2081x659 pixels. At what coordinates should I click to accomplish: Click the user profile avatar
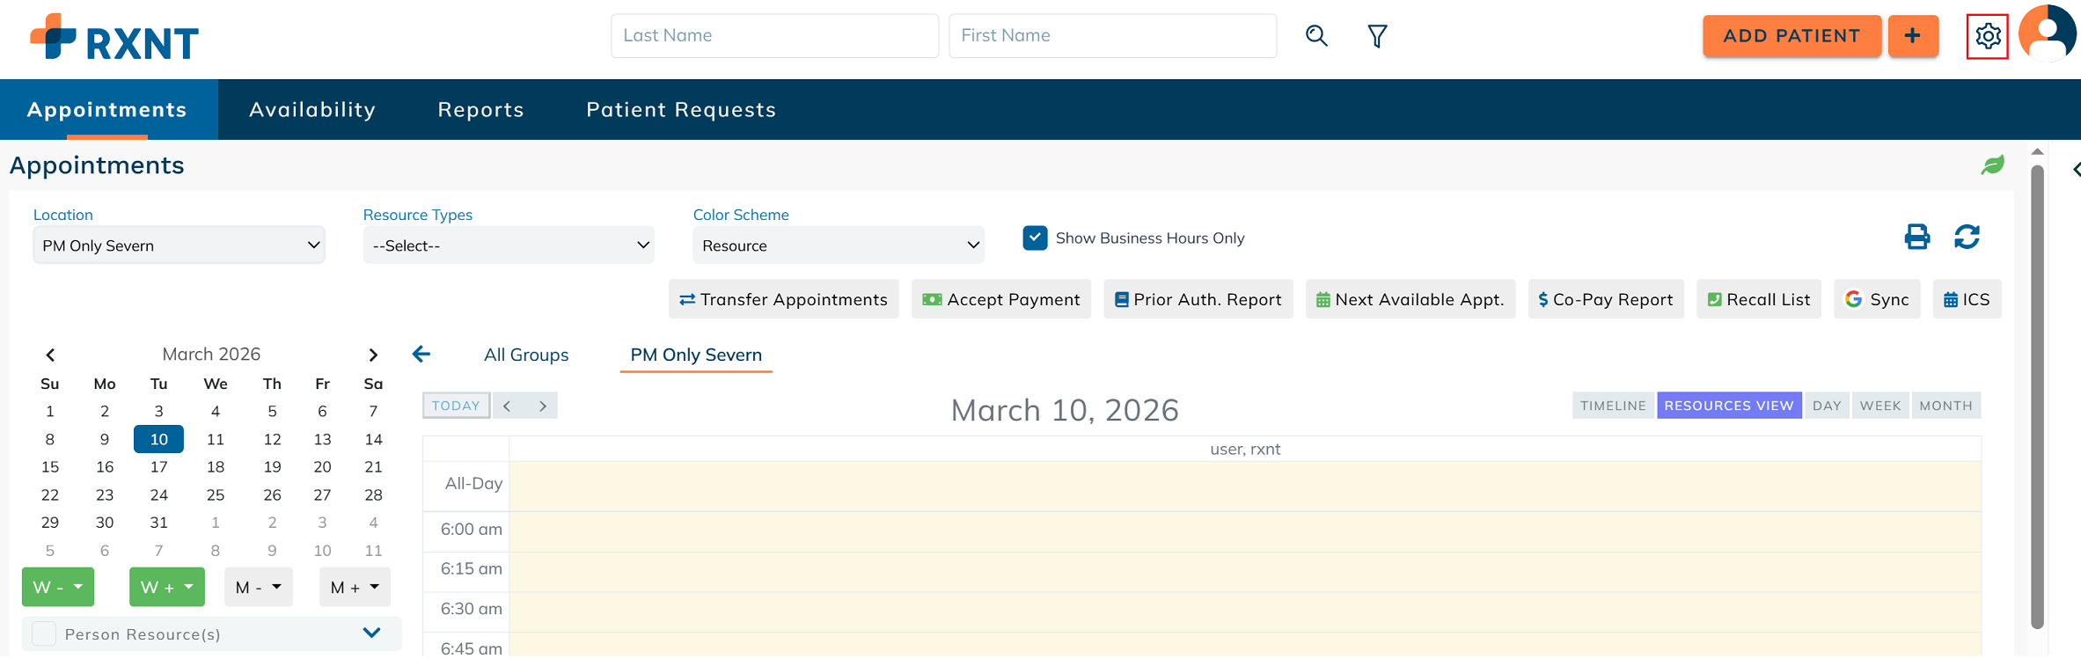point(2047,34)
